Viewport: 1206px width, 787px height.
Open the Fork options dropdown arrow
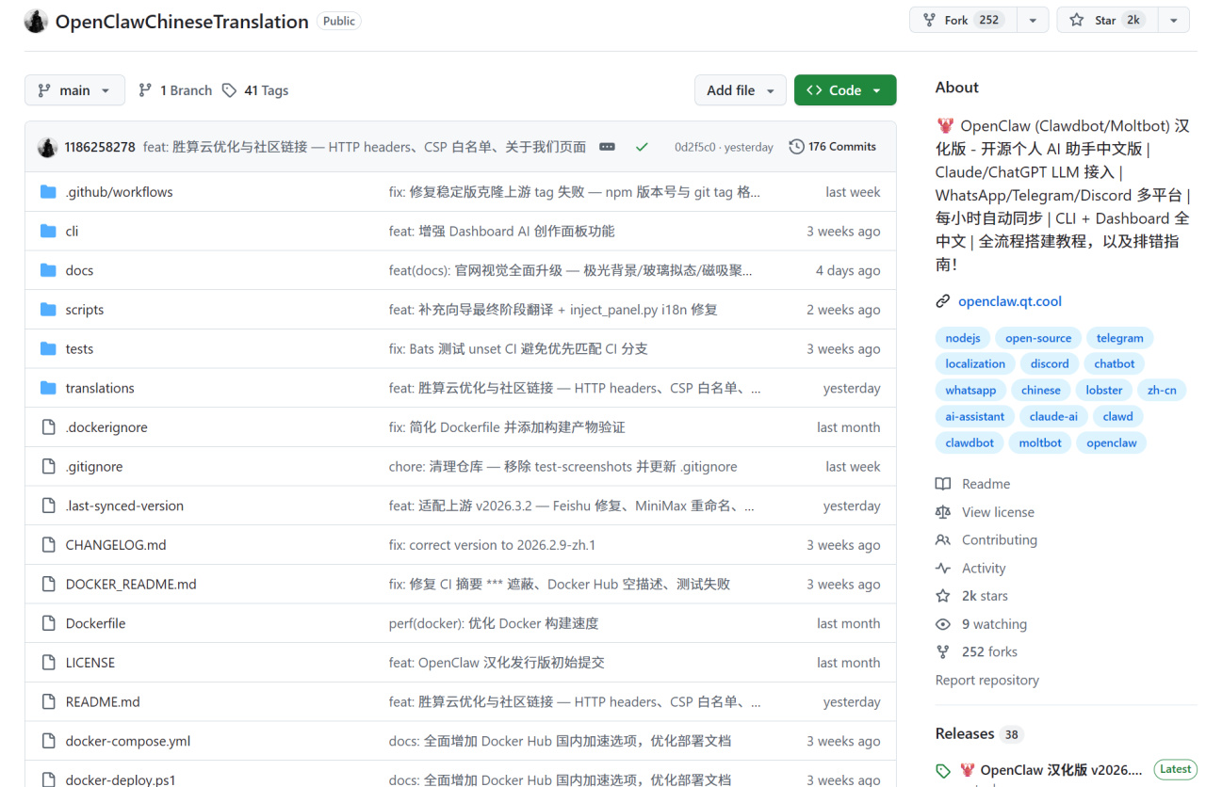coord(1033,20)
